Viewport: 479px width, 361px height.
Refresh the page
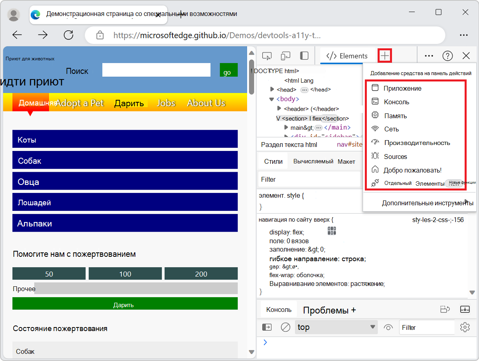tap(69, 35)
